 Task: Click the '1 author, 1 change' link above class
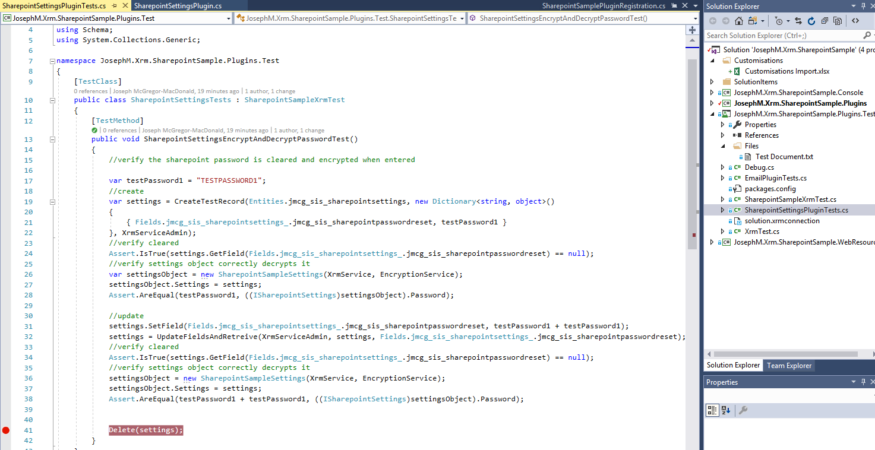[x=270, y=91]
